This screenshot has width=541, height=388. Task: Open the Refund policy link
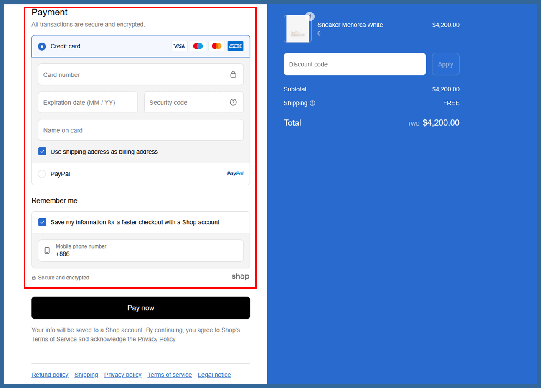[50, 375]
